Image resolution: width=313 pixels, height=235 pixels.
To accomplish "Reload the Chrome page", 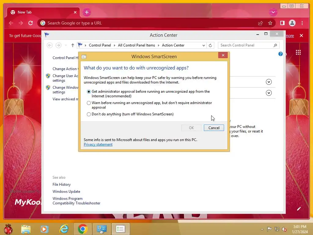I will (x=31, y=23).
